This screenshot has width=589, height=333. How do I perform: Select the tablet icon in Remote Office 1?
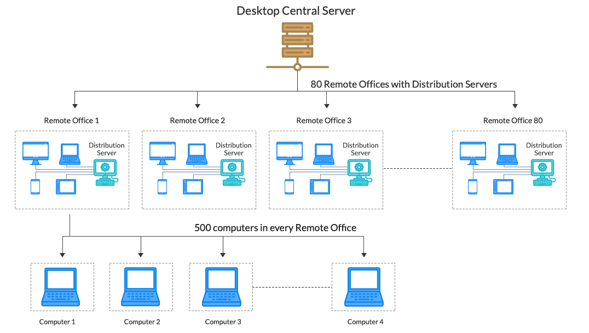point(66,187)
